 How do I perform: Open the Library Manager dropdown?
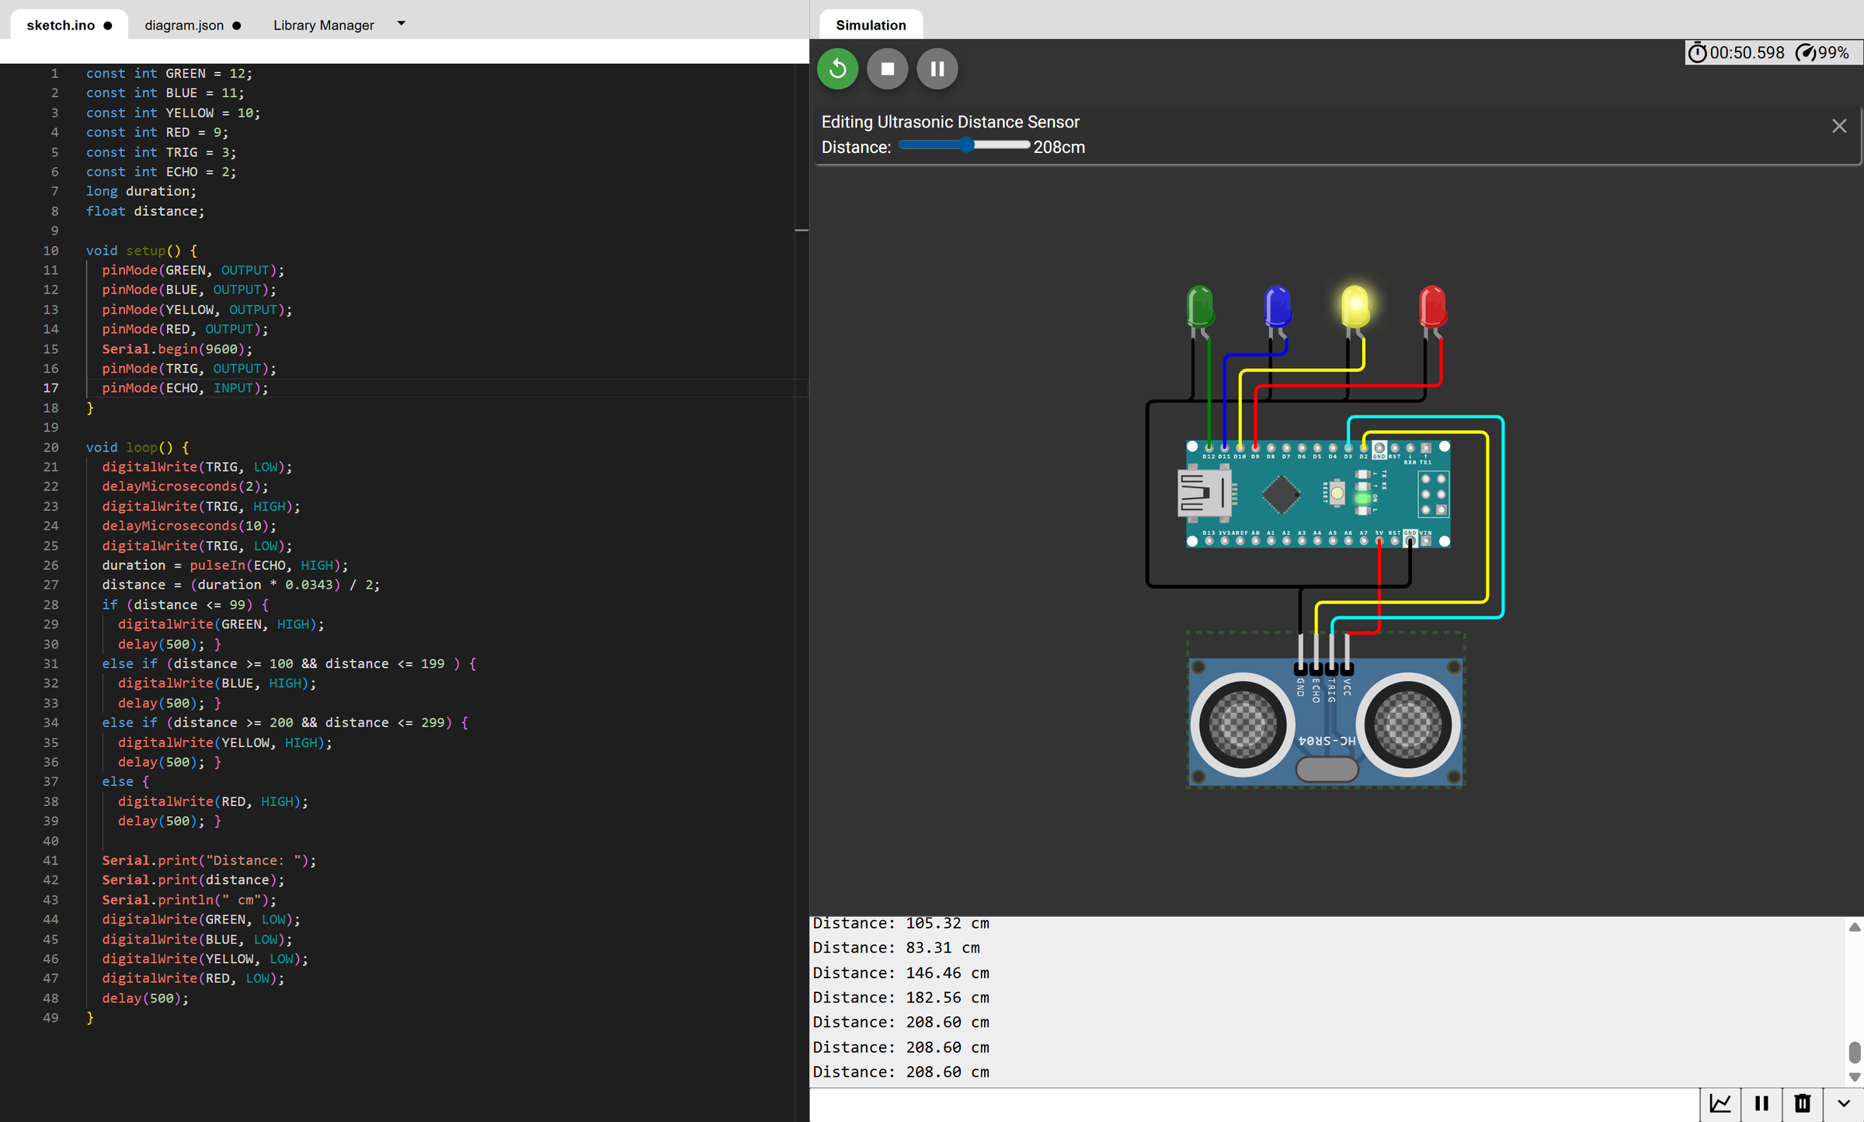[400, 23]
